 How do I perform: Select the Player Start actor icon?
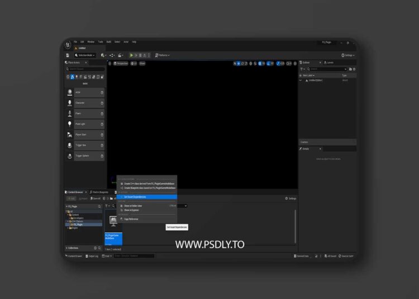70,134
